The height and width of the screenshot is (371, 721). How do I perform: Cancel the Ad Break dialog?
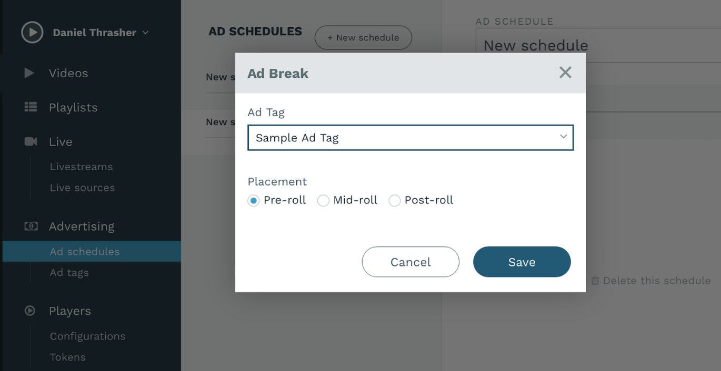[x=410, y=262]
